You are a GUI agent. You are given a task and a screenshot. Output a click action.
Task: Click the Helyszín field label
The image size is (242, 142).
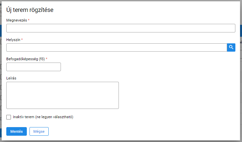(13, 40)
